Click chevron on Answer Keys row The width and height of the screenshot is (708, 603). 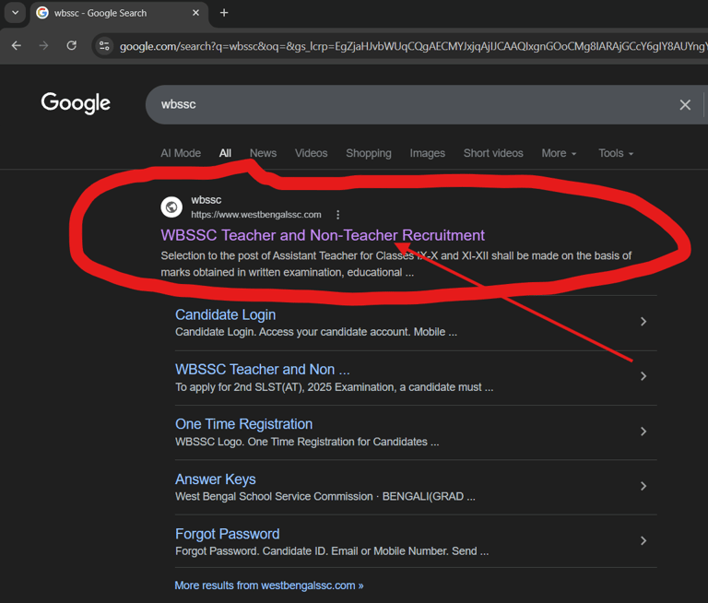click(x=643, y=486)
